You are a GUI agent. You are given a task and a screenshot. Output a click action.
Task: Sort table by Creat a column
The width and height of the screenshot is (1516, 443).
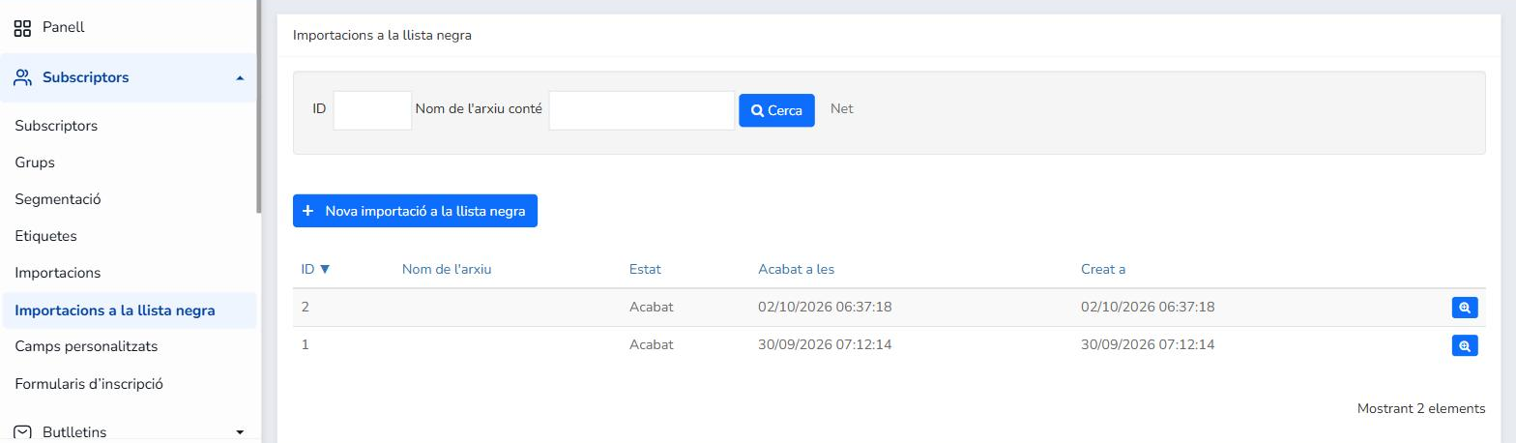pos(1103,269)
